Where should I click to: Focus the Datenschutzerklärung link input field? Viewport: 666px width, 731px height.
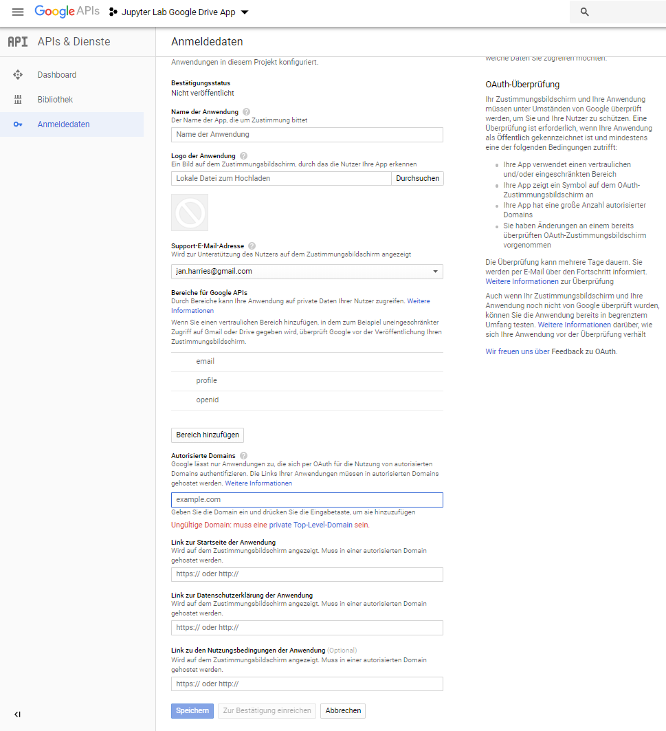[307, 628]
